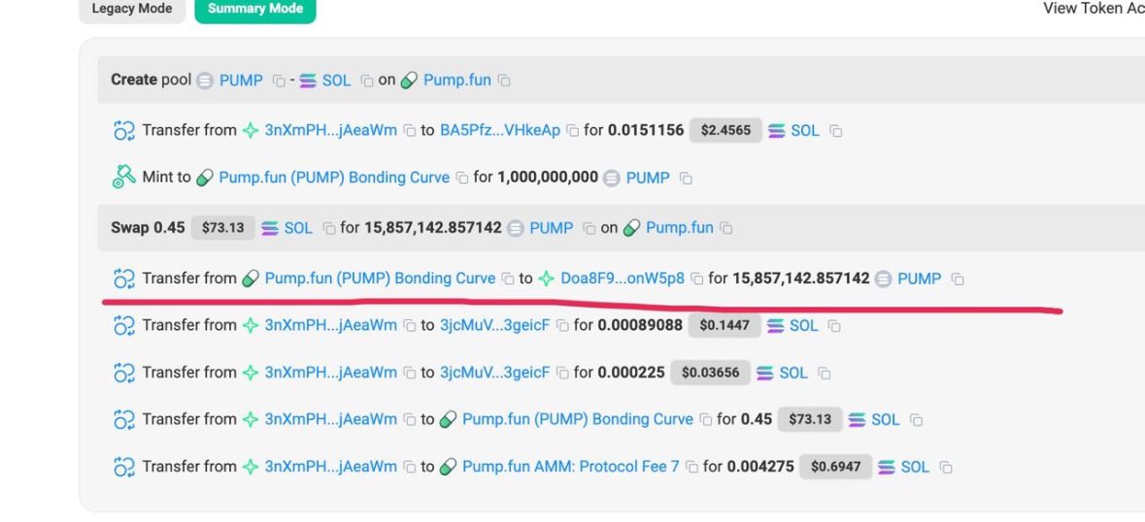Open SOL link in Create pool row

336,81
